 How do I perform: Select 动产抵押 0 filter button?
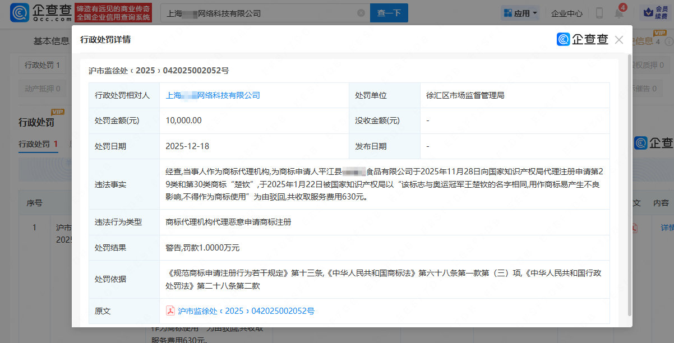43,89
